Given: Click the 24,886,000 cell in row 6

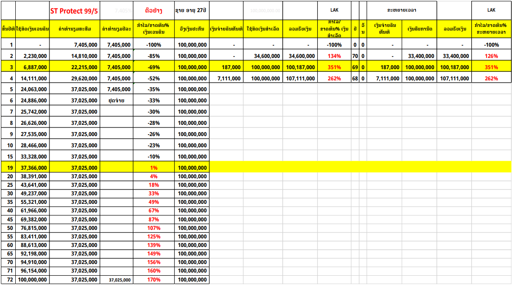Looking at the screenshot, I should [32, 101].
